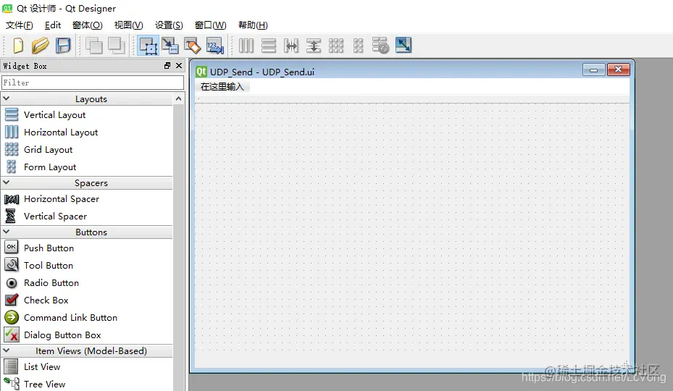Select the Vertical Layout widget
Viewport: 673px width, 391px height.
(x=54, y=115)
